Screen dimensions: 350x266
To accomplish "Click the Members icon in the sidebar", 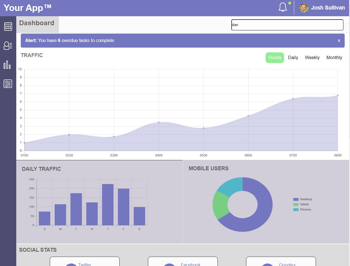I will click(x=8, y=46).
